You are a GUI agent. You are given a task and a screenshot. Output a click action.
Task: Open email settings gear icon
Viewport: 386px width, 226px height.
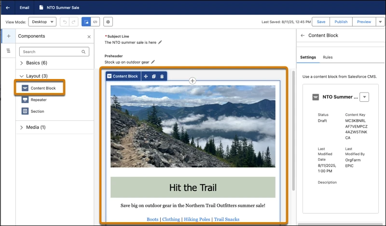[x=108, y=22]
